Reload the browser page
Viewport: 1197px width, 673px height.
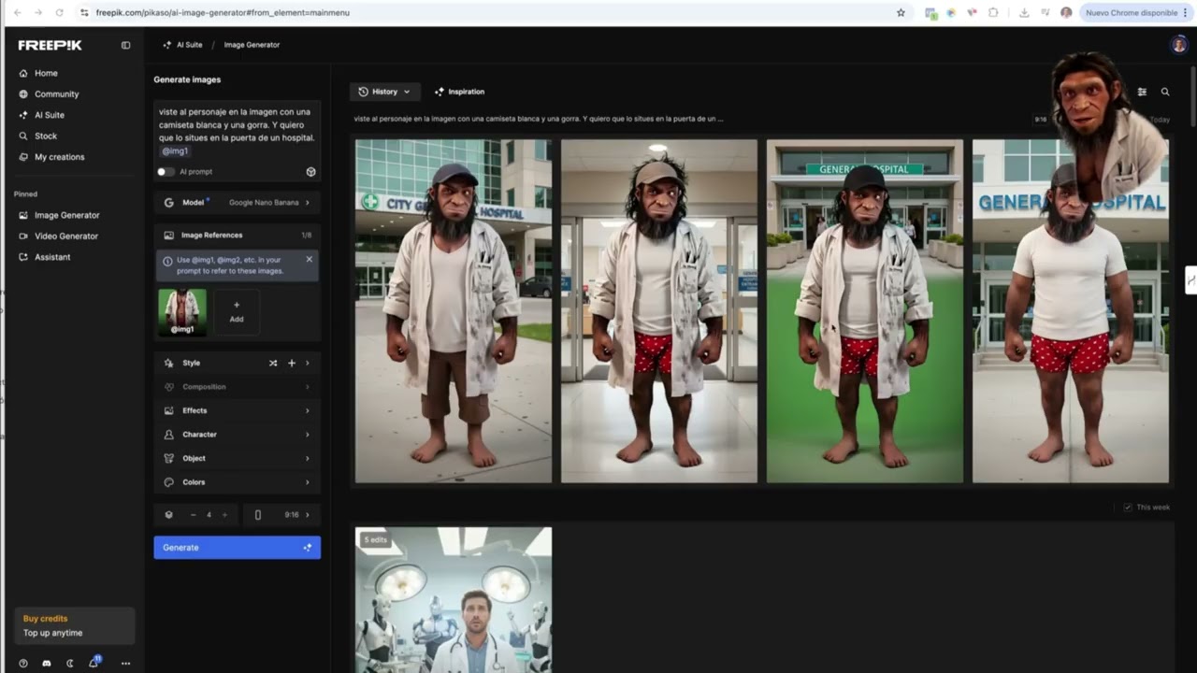coord(59,13)
